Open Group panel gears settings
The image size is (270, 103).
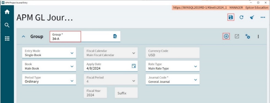point(248,36)
